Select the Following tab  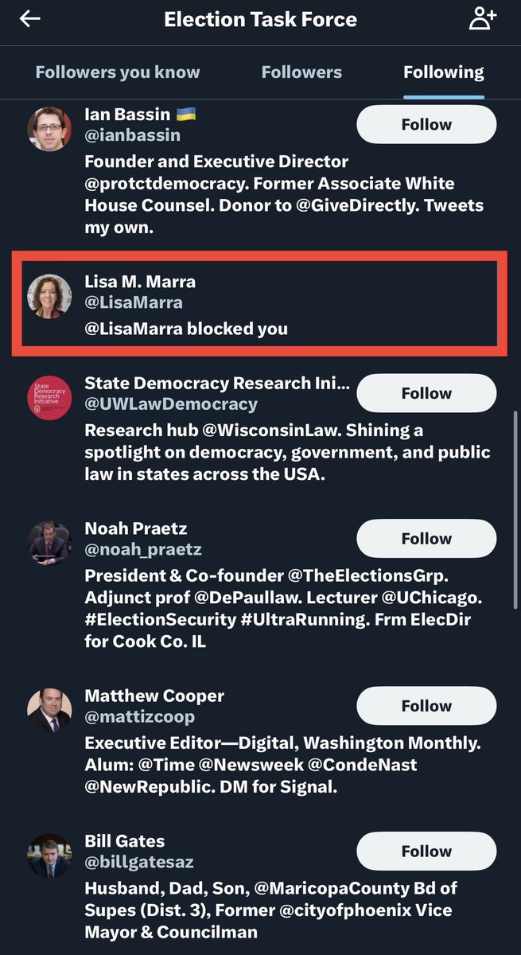tap(443, 72)
